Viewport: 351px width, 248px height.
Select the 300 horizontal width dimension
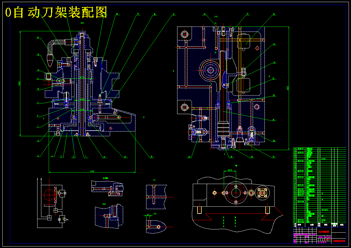(92, 172)
